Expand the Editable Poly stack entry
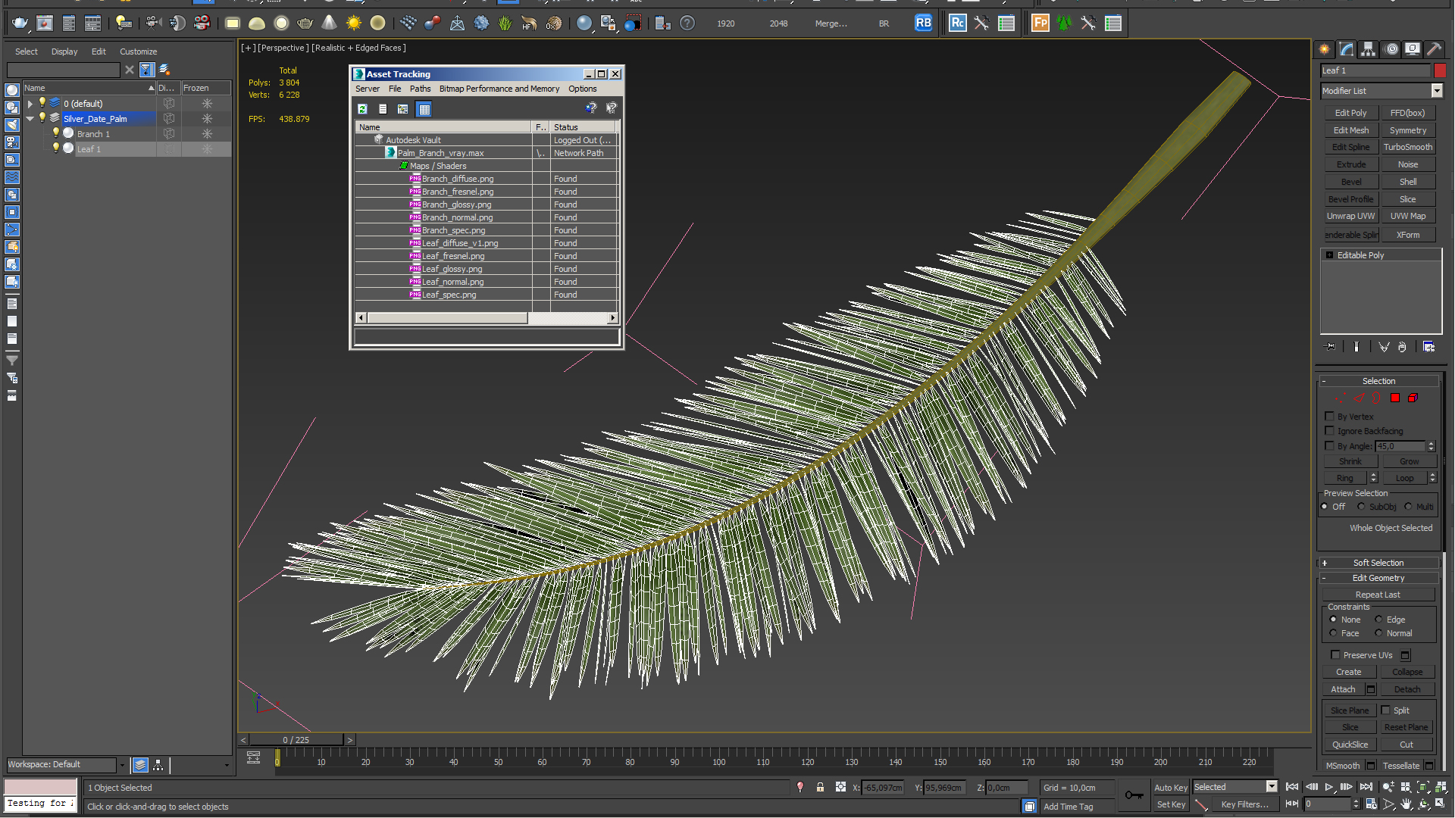Screen dimensions: 1455x818 (x=1330, y=255)
